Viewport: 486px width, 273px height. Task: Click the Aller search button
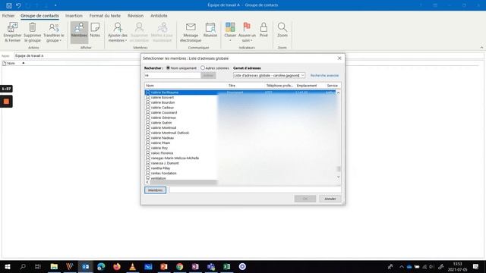point(208,76)
